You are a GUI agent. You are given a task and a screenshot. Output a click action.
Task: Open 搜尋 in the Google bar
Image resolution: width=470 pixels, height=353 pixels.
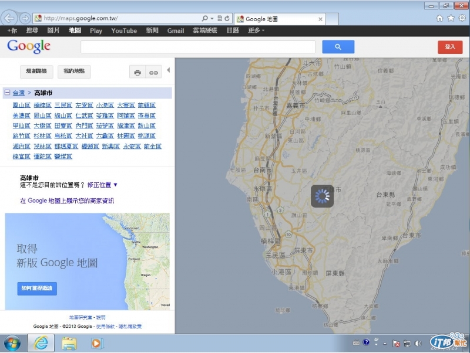click(32, 30)
